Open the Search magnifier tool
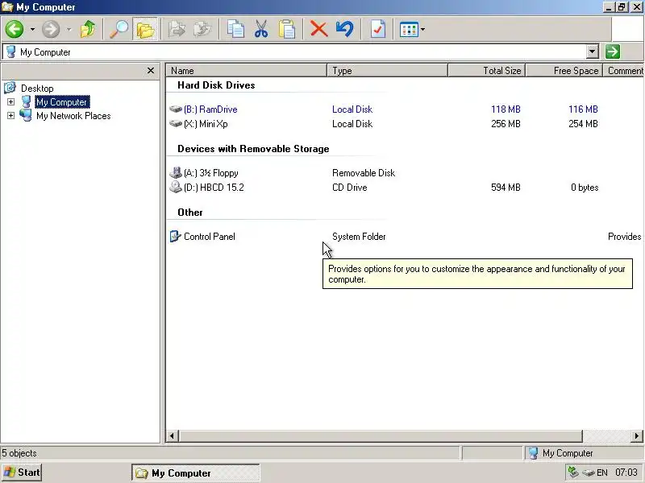This screenshot has width=645, height=483. pos(119,29)
